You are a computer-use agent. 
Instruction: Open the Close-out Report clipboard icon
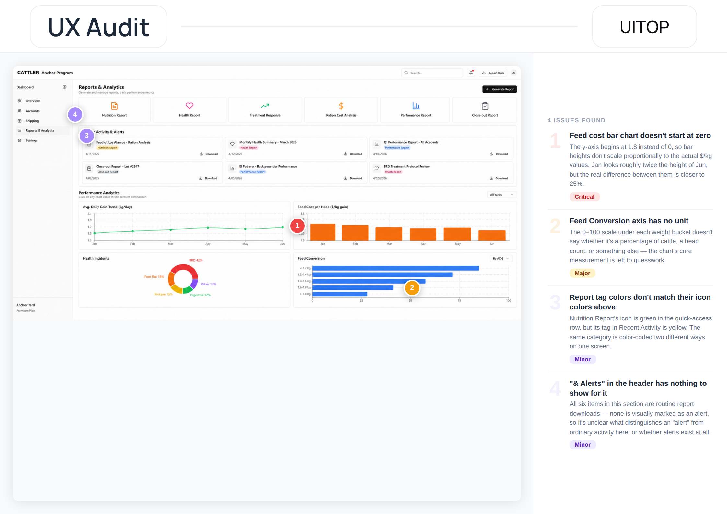pyautogui.click(x=485, y=106)
